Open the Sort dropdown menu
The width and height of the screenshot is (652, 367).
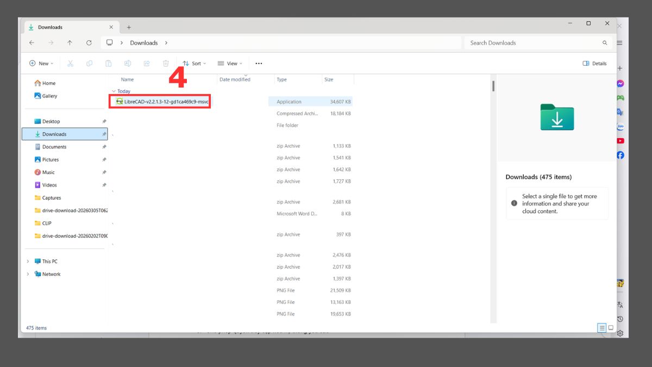pos(195,64)
